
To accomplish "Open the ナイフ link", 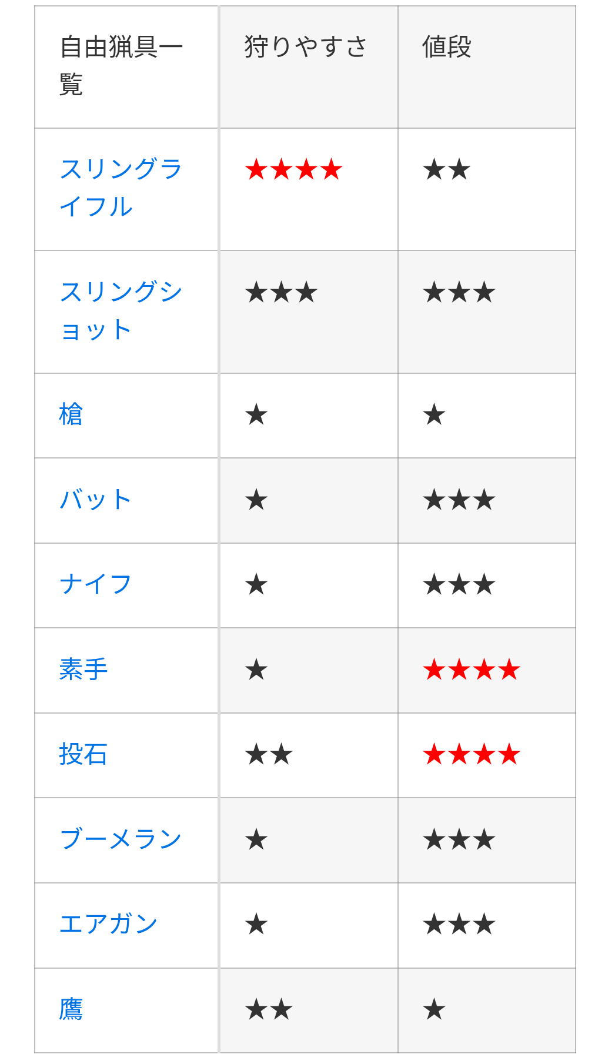I will click(95, 584).
